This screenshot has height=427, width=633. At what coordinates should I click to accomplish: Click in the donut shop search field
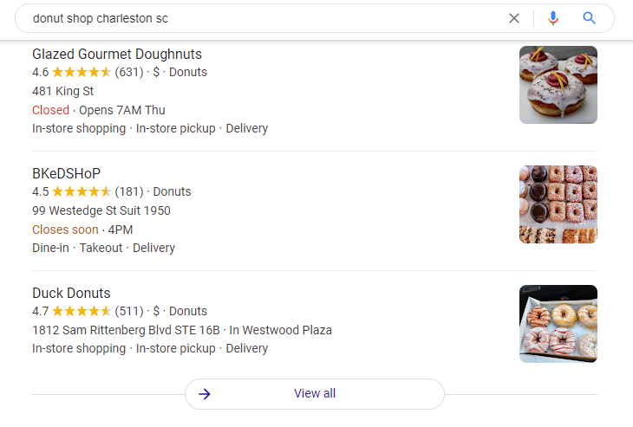(260, 18)
